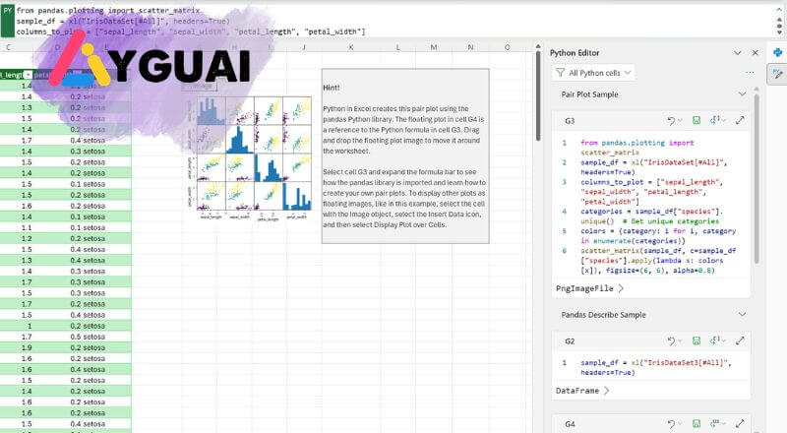Select the Python Editor pencil icon in side rail
This screenshot has width=787, height=433.
click(777, 74)
